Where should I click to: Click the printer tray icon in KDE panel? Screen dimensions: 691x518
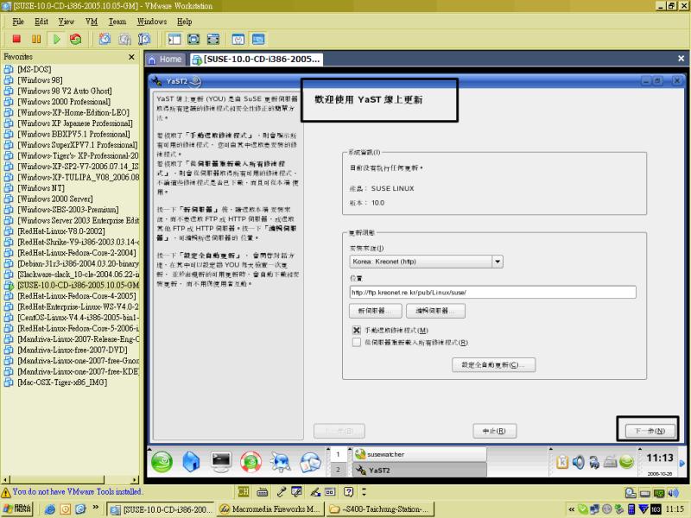(x=610, y=462)
